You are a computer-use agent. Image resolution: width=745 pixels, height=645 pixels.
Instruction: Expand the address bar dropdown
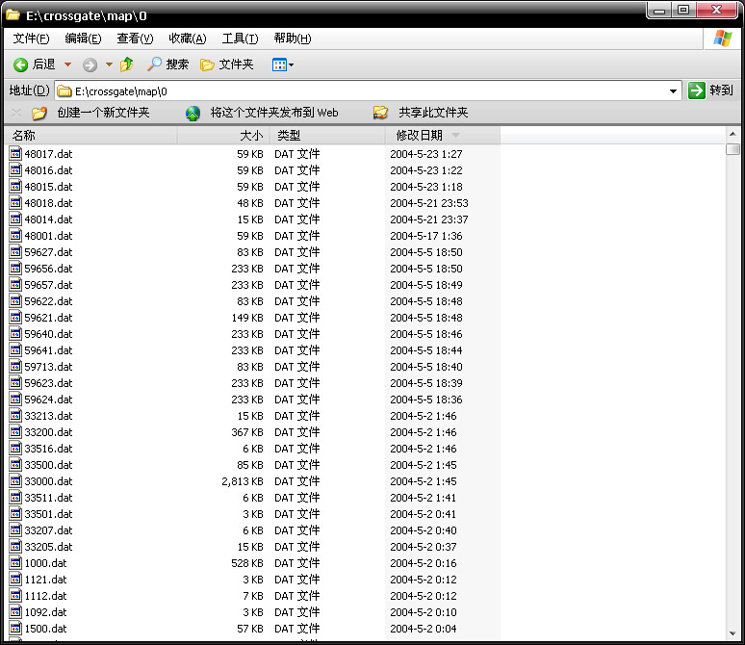coord(674,90)
